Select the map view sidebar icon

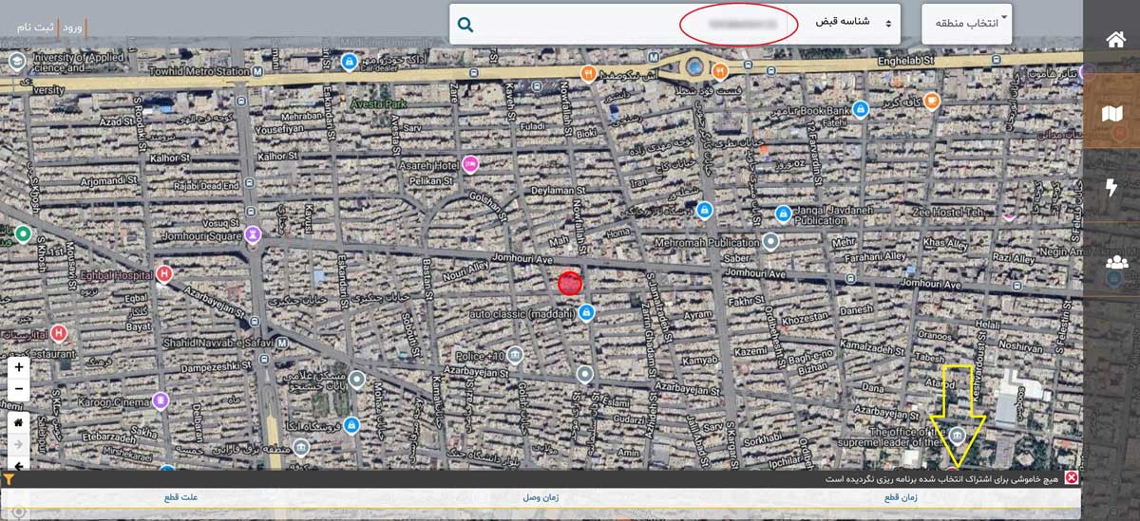[1111, 113]
